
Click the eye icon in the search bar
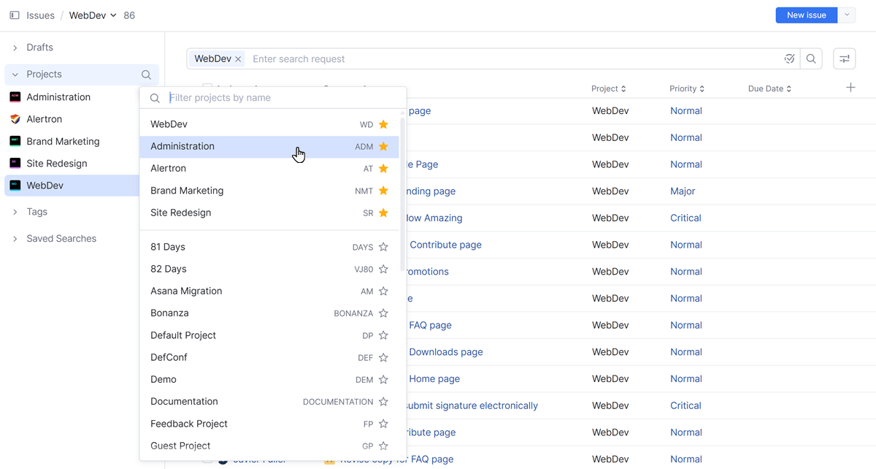point(789,58)
